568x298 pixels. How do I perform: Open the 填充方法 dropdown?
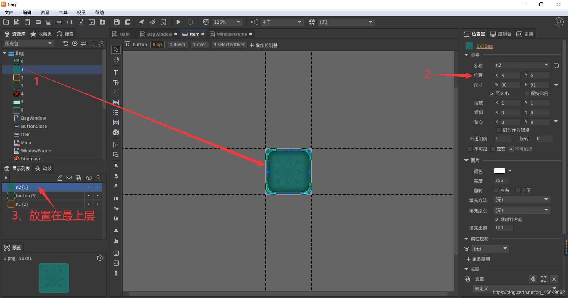(522, 200)
